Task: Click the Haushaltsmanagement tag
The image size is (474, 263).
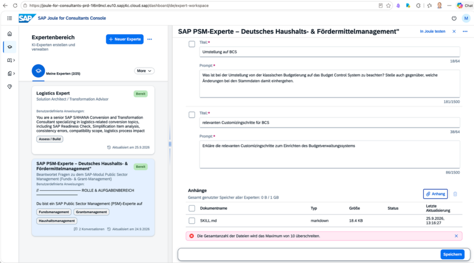Action: [56, 221]
